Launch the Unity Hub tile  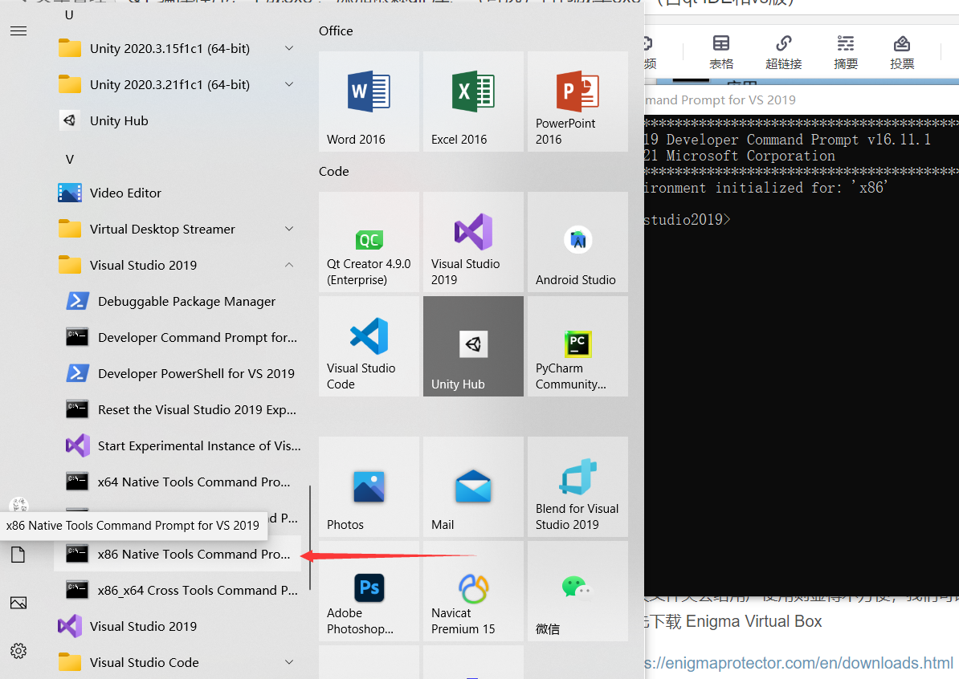coord(473,347)
